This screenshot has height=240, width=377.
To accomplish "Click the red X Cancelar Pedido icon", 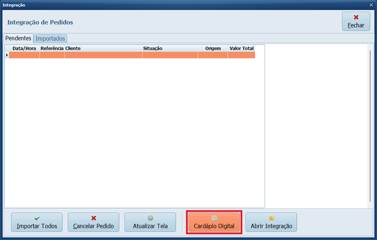I will click(x=93, y=218).
